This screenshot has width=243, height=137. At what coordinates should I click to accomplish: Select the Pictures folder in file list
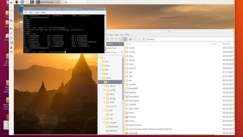point(131,117)
